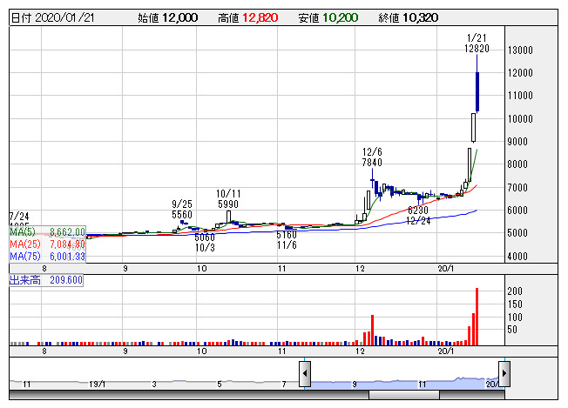The width and height of the screenshot is (568, 408).
Task: Click the 始値 12,000 opening price
Action: (168, 17)
